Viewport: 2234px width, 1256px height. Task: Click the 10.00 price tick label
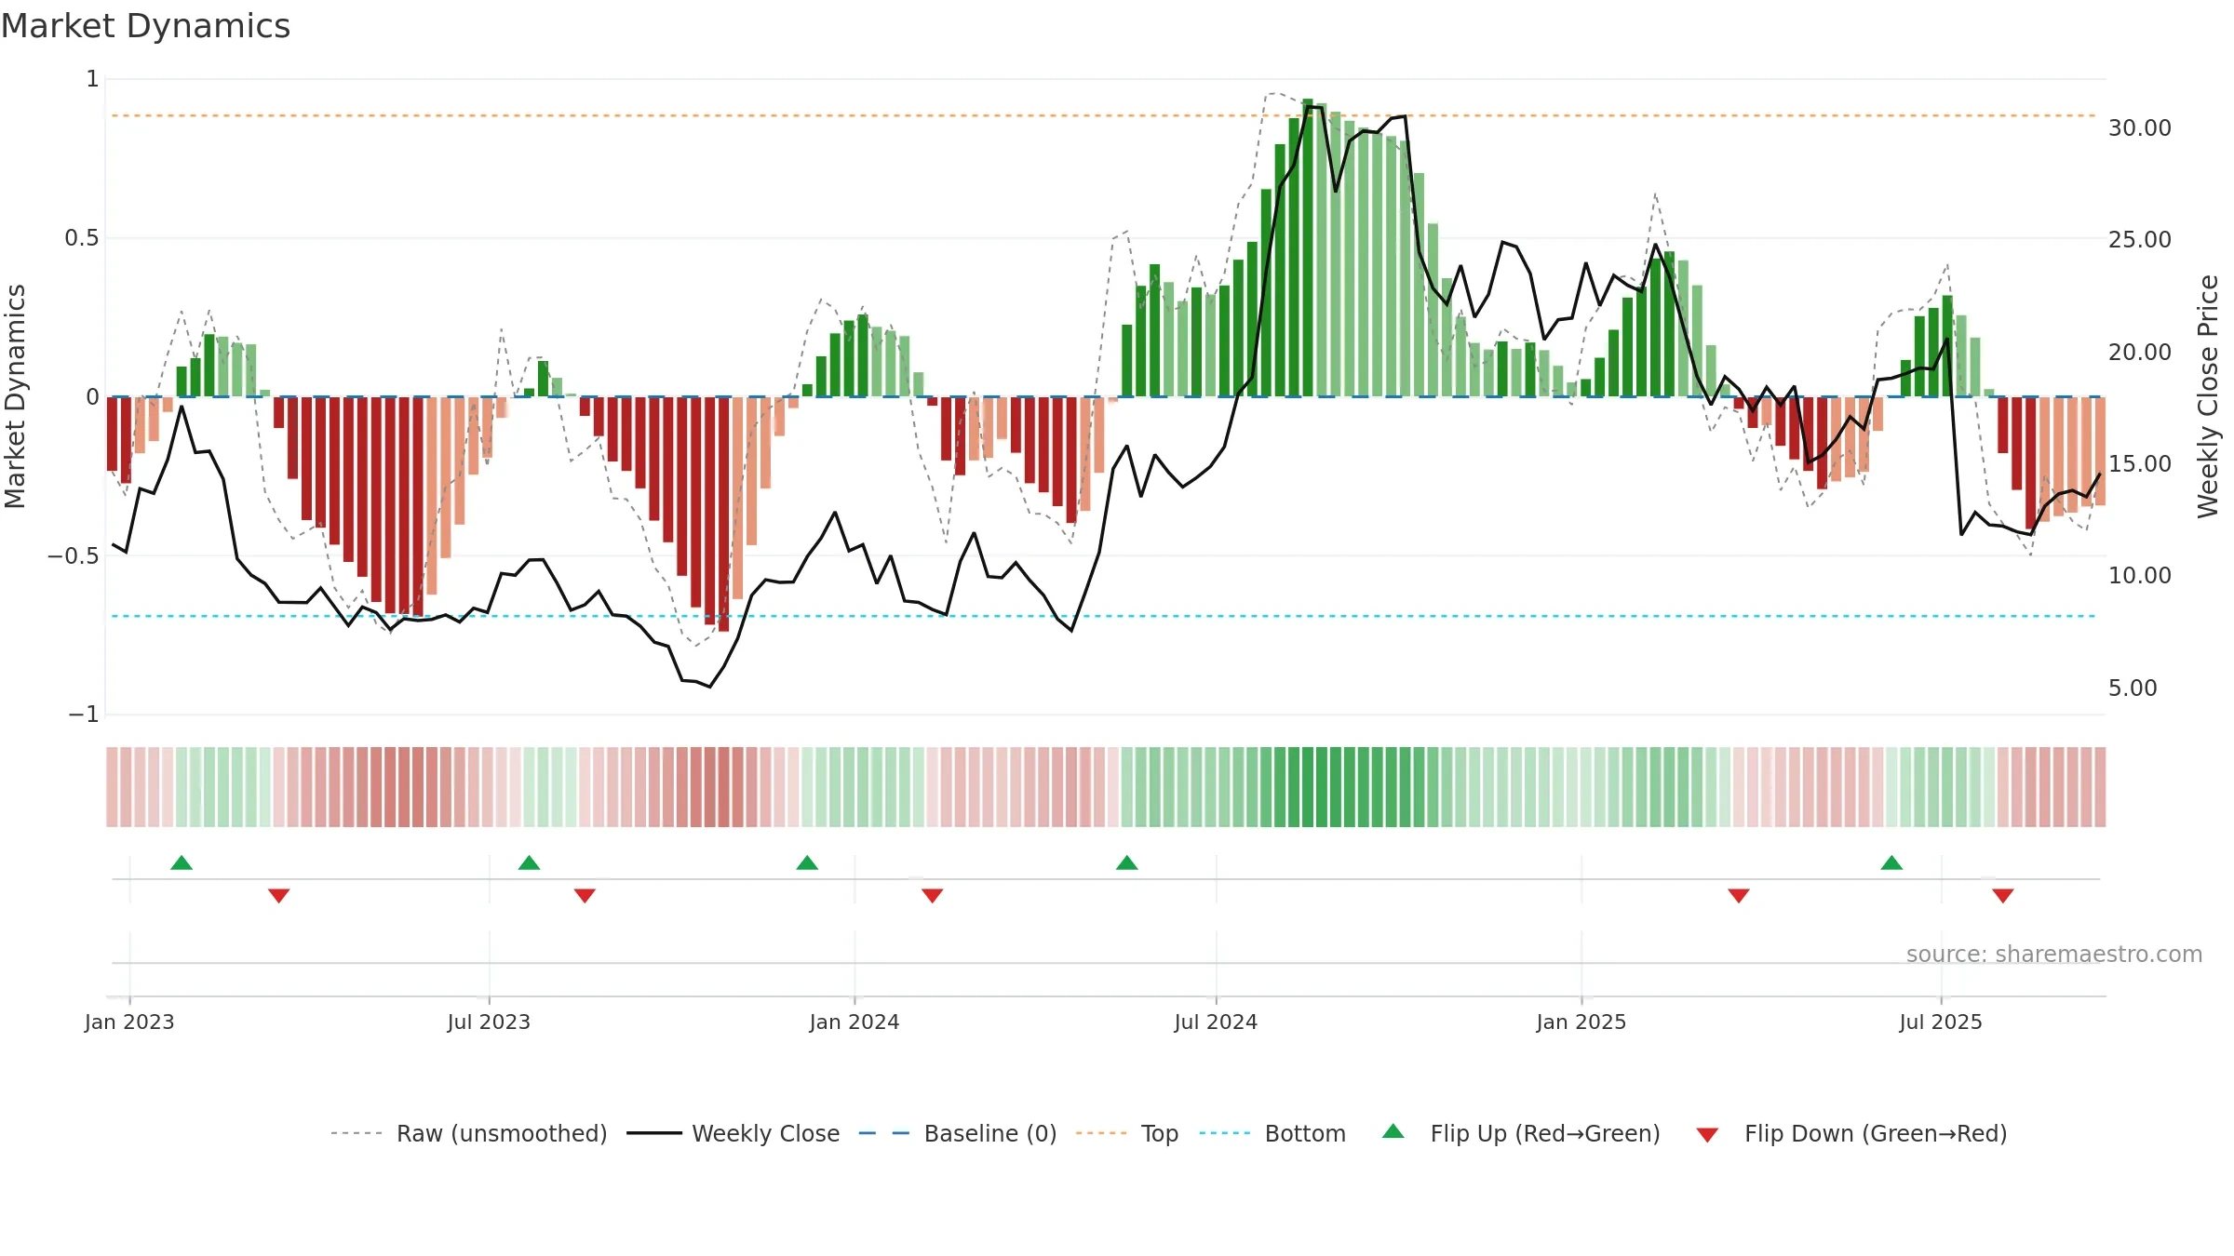point(2140,576)
